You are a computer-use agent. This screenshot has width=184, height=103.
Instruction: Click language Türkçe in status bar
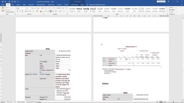(x=21, y=102)
